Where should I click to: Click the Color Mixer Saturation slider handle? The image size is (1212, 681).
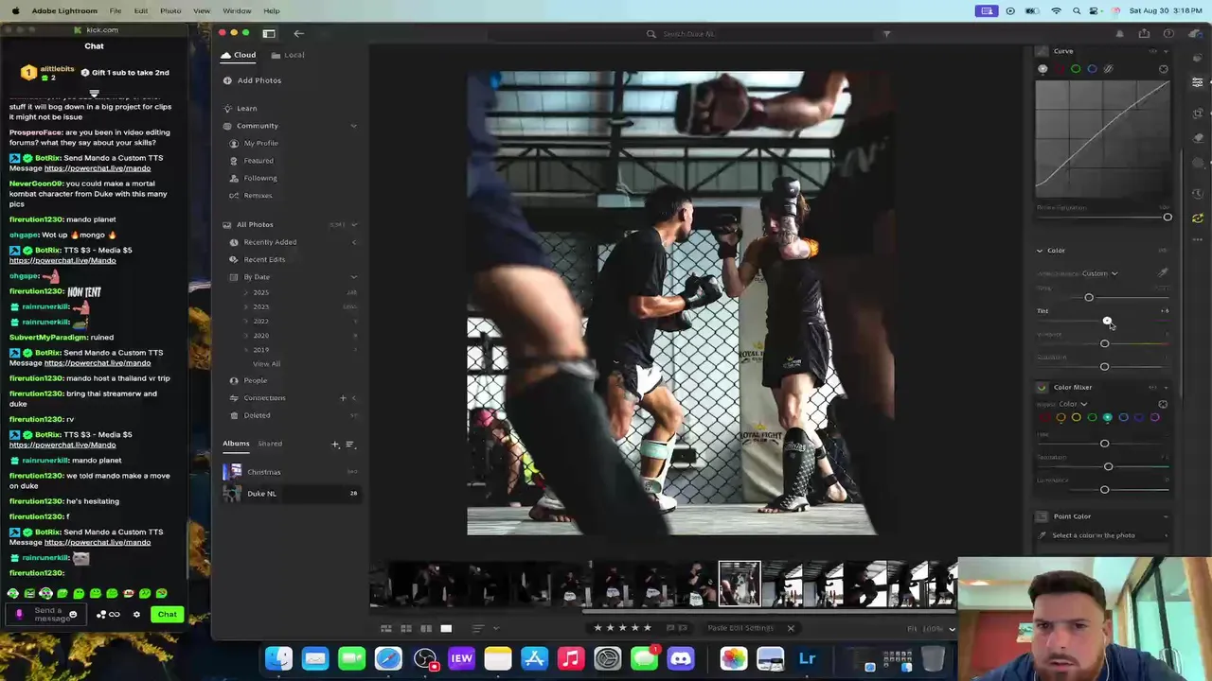coord(1108,466)
